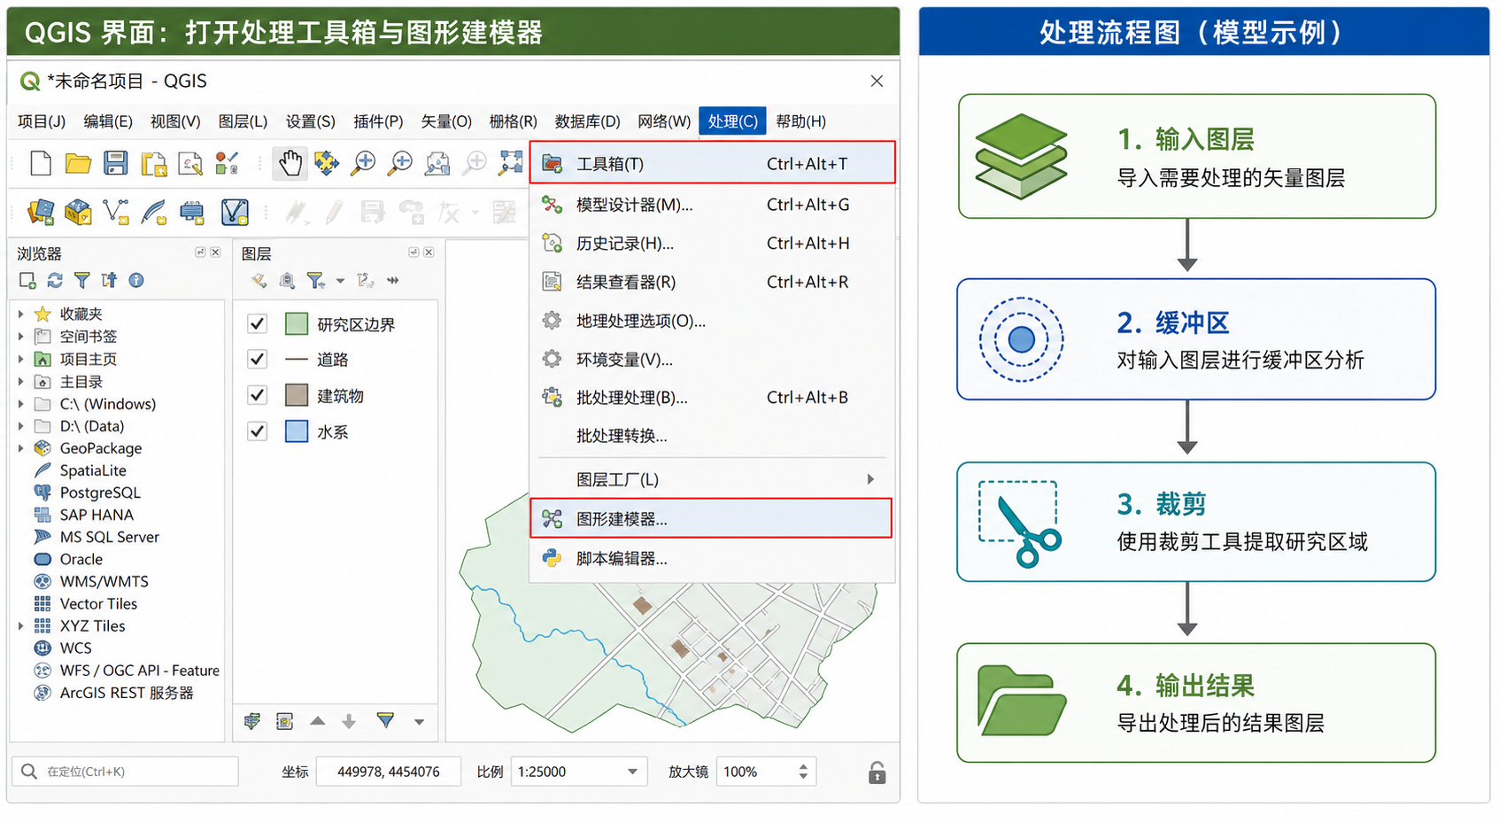Click the highlighted vector layer creation icon

[235, 212]
